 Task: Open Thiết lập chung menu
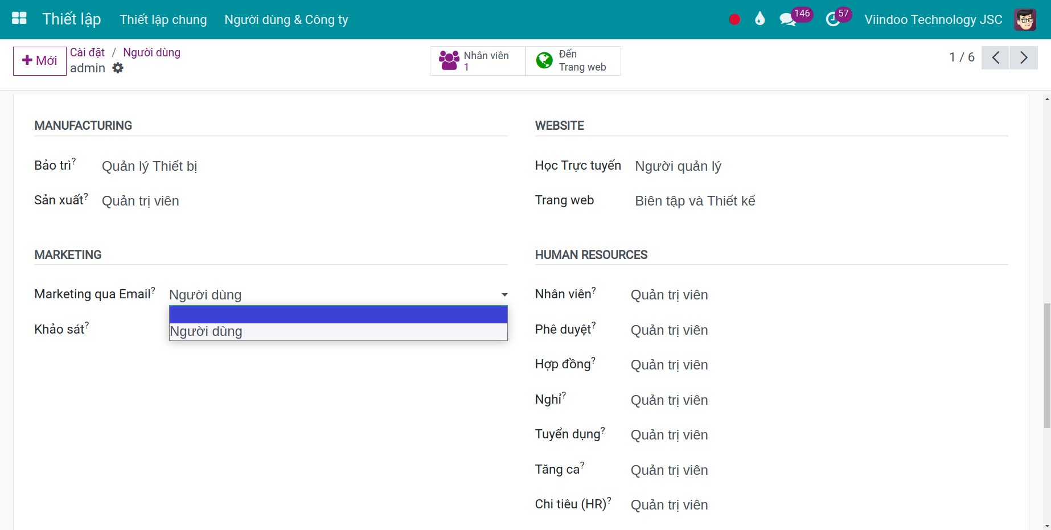(x=163, y=19)
